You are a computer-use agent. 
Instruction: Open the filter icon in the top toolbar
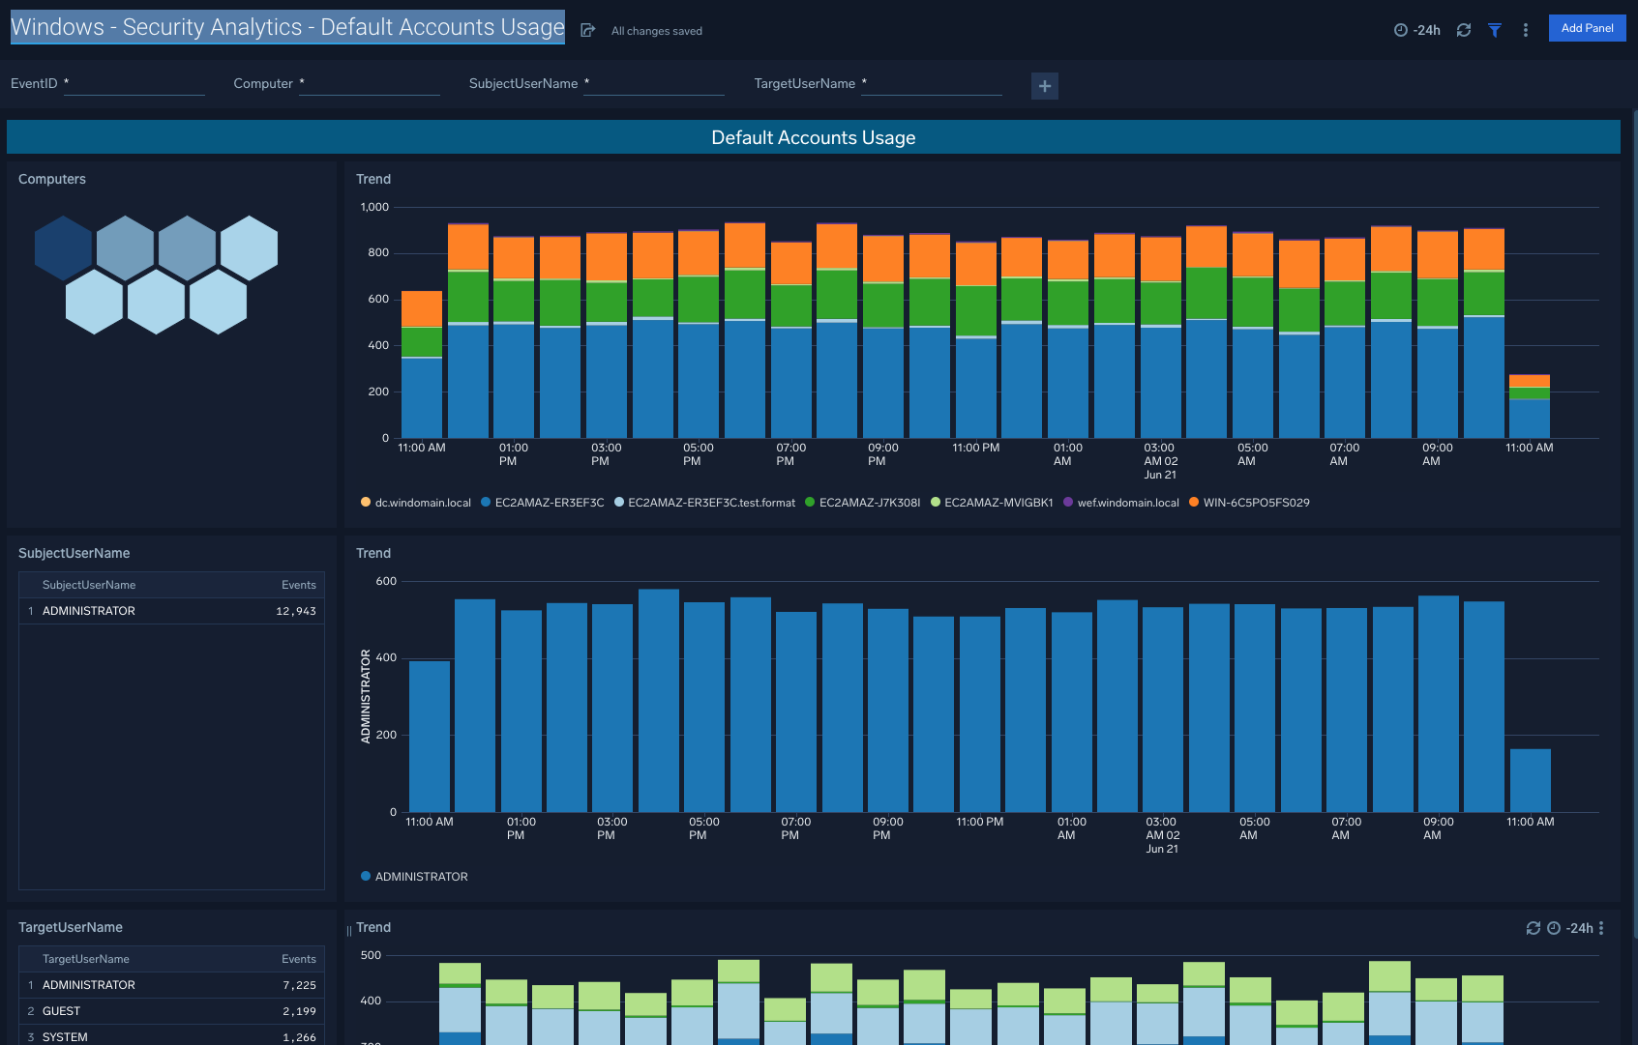pyautogui.click(x=1495, y=30)
